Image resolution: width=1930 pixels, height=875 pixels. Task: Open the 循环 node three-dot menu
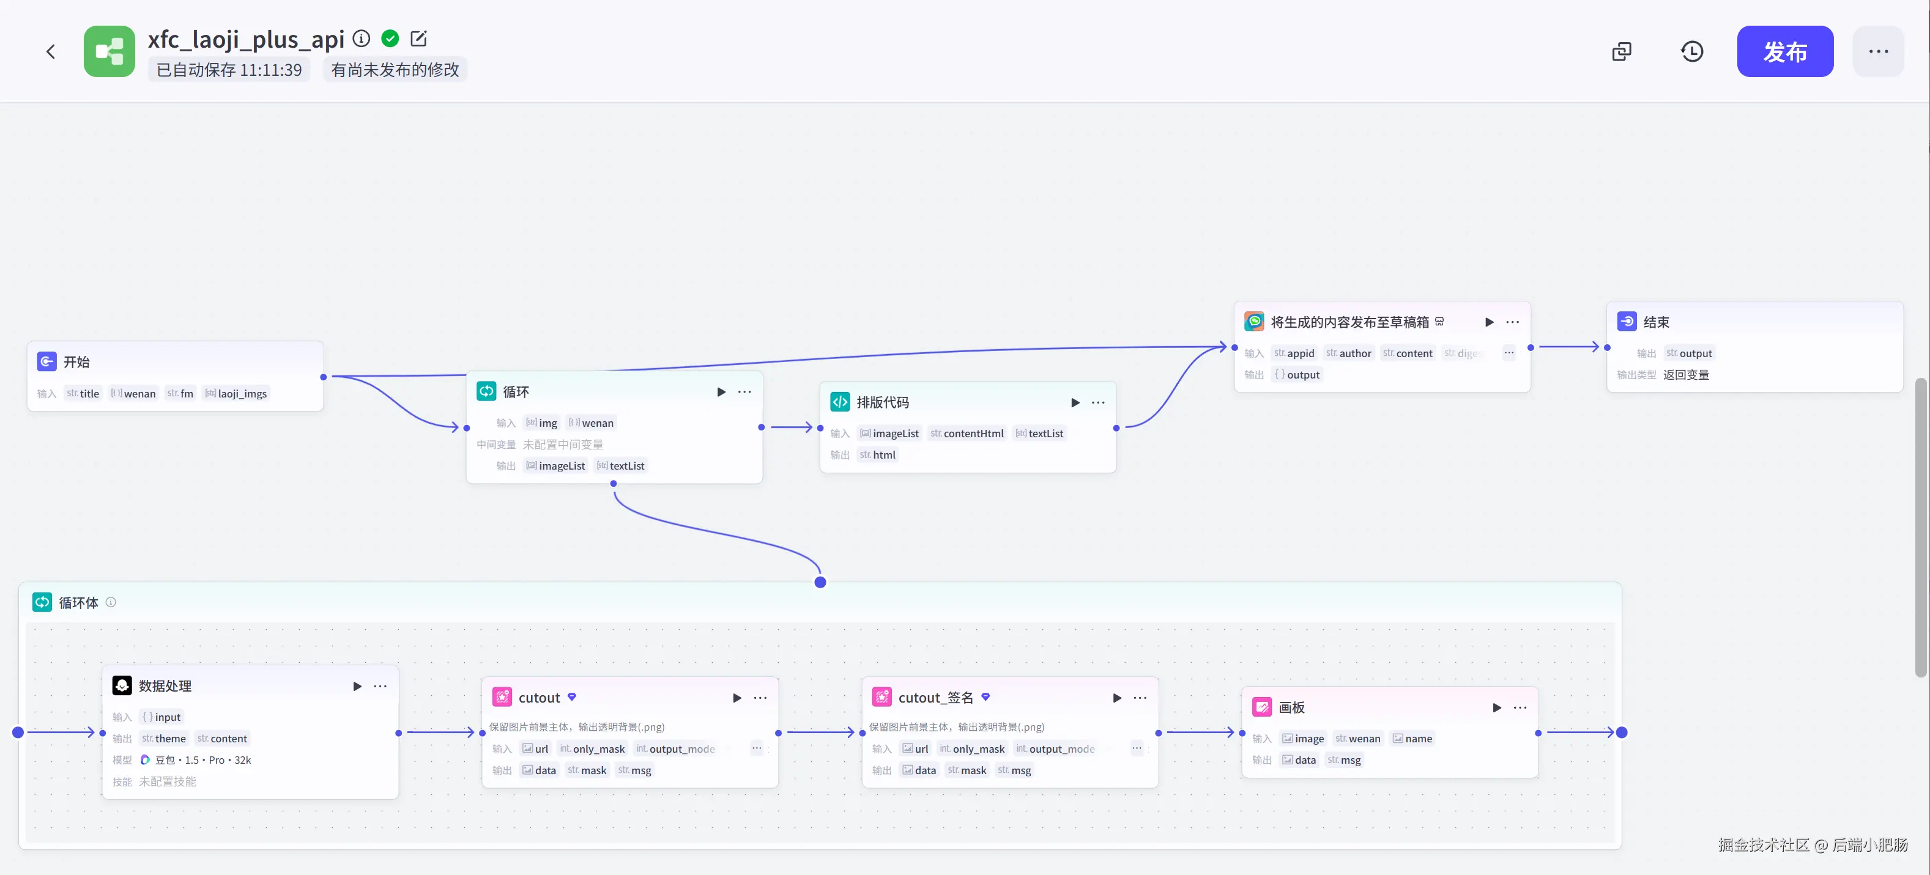pyautogui.click(x=744, y=392)
